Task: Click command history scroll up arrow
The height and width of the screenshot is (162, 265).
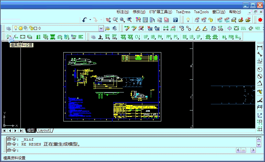Action: point(259,139)
